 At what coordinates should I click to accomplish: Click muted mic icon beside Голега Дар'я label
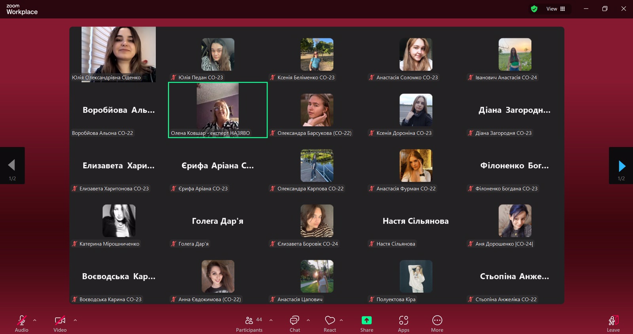173,244
